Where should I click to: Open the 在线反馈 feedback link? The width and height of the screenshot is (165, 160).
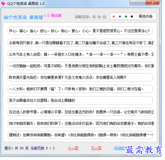point(121,148)
